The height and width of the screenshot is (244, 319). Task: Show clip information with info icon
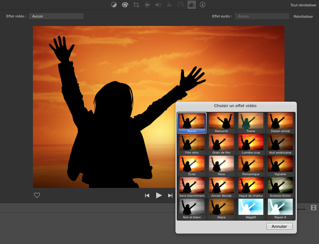(x=203, y=5)
